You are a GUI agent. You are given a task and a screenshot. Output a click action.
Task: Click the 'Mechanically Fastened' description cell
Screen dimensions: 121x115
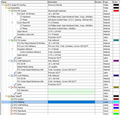click(71, 11)
